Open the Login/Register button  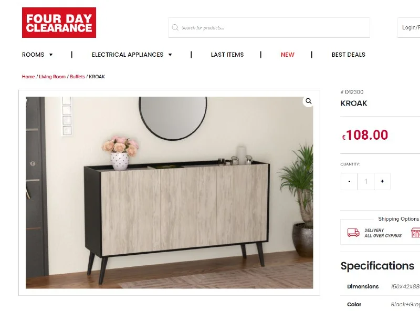(409, 28)
